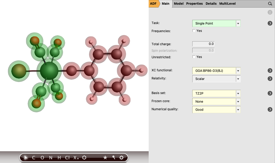Expand the XC functional dropdown

[x=216, y=71]
